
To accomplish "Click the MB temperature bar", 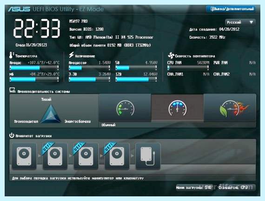I will pos(34,80).
